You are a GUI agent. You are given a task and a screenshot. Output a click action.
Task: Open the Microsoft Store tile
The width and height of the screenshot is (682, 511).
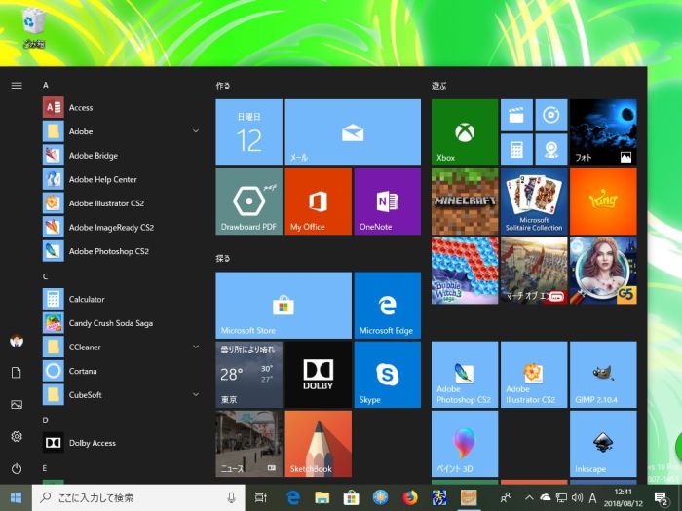pyautogui.click(x=283, y=306)
